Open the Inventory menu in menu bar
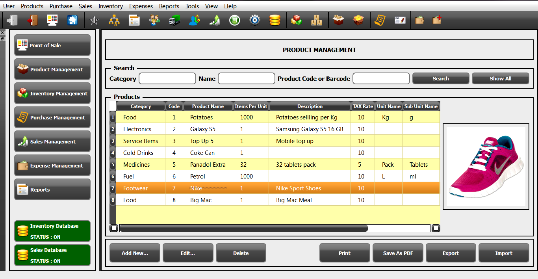Viewport: 538px width, 279px height. (x=110, y=6)
